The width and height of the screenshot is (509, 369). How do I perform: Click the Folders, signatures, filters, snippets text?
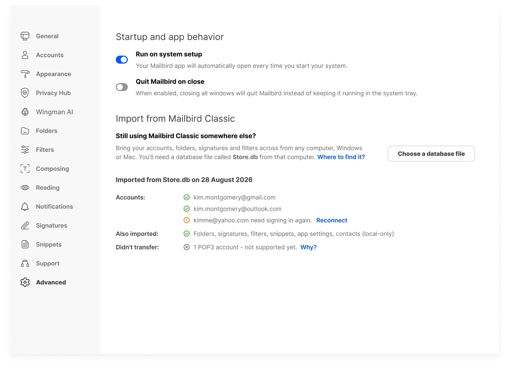(294, 234)
